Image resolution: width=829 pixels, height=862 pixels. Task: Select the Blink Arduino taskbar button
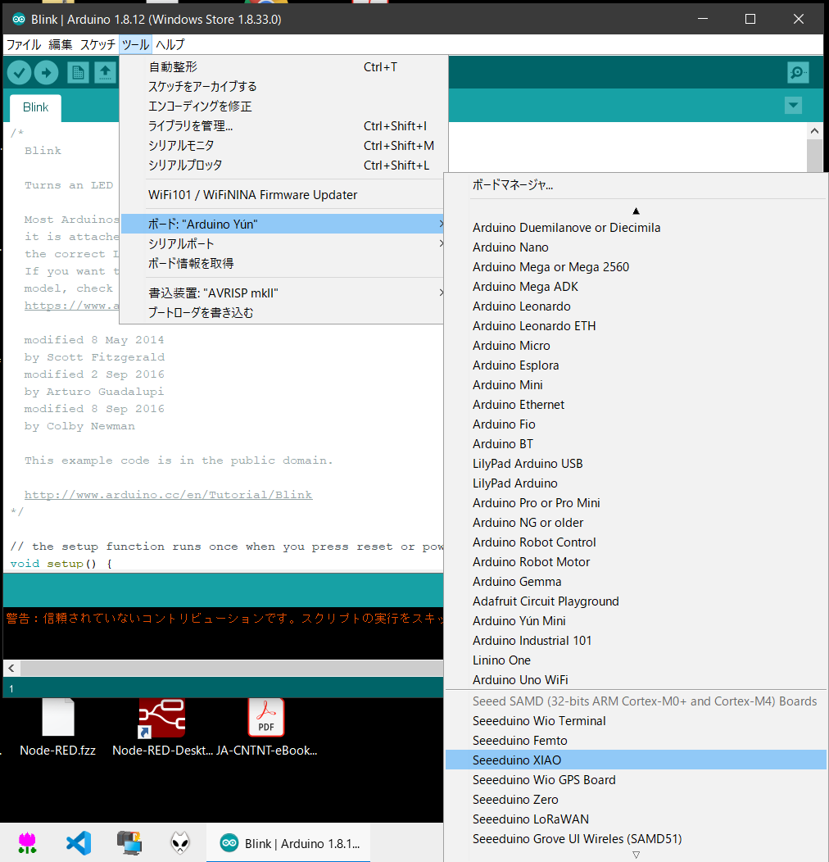point(288,843)
